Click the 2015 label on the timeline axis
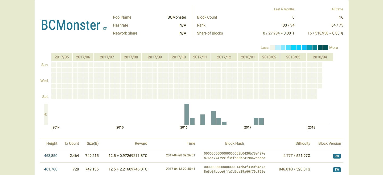 120,127
